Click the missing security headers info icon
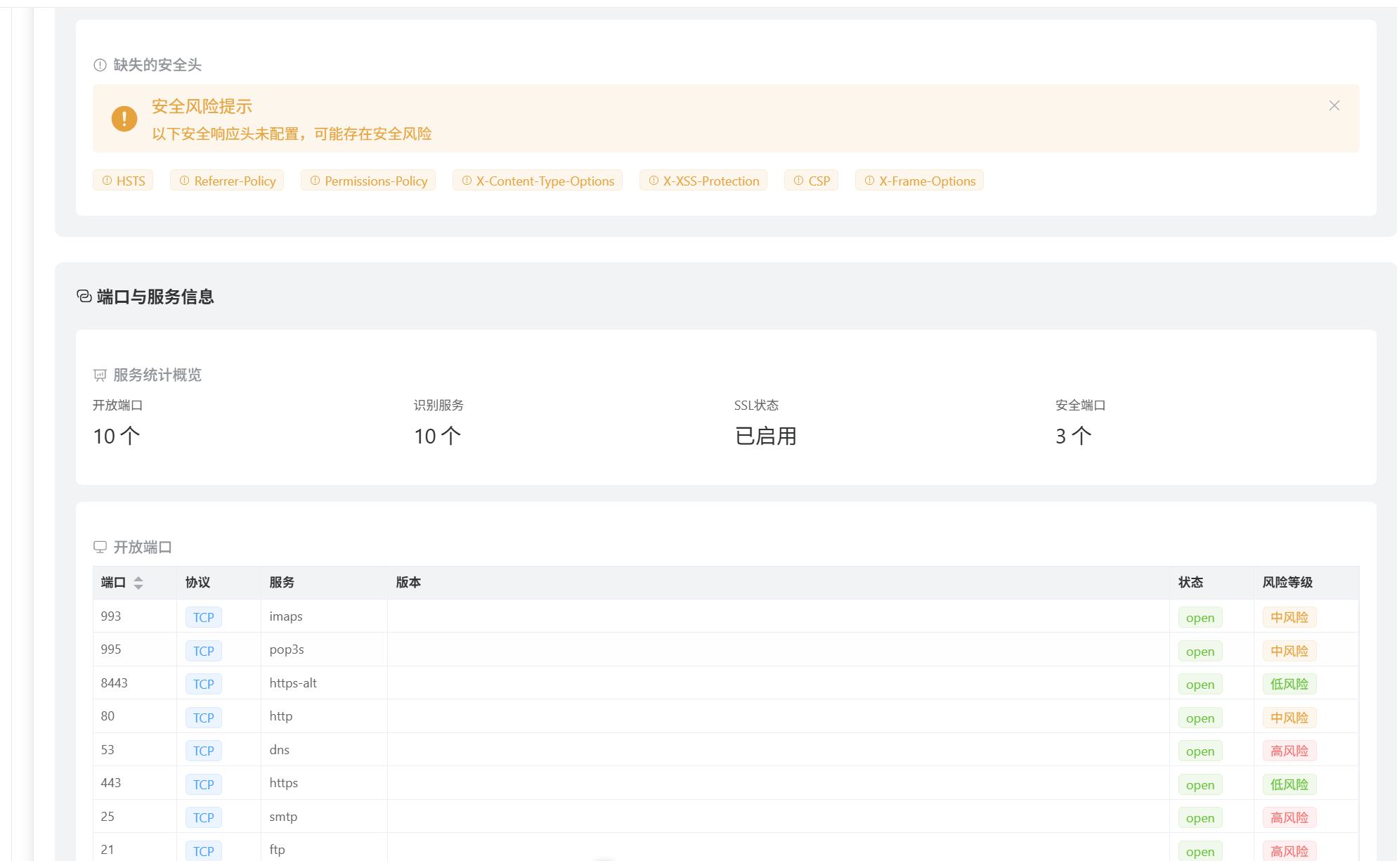This screenshot has height=861, width=1397. pyautogui.click(x=100, y=65)
